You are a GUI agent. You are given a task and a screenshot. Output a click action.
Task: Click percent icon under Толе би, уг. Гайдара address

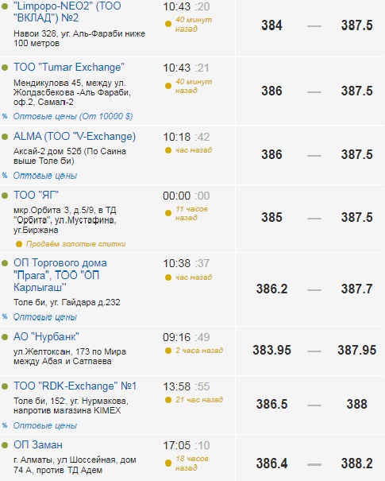click(5, 317)
